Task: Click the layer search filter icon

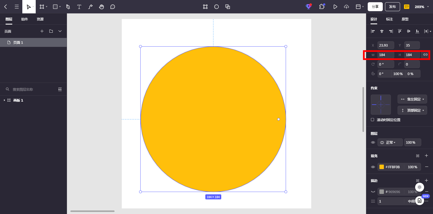Action: pos(60,89)
